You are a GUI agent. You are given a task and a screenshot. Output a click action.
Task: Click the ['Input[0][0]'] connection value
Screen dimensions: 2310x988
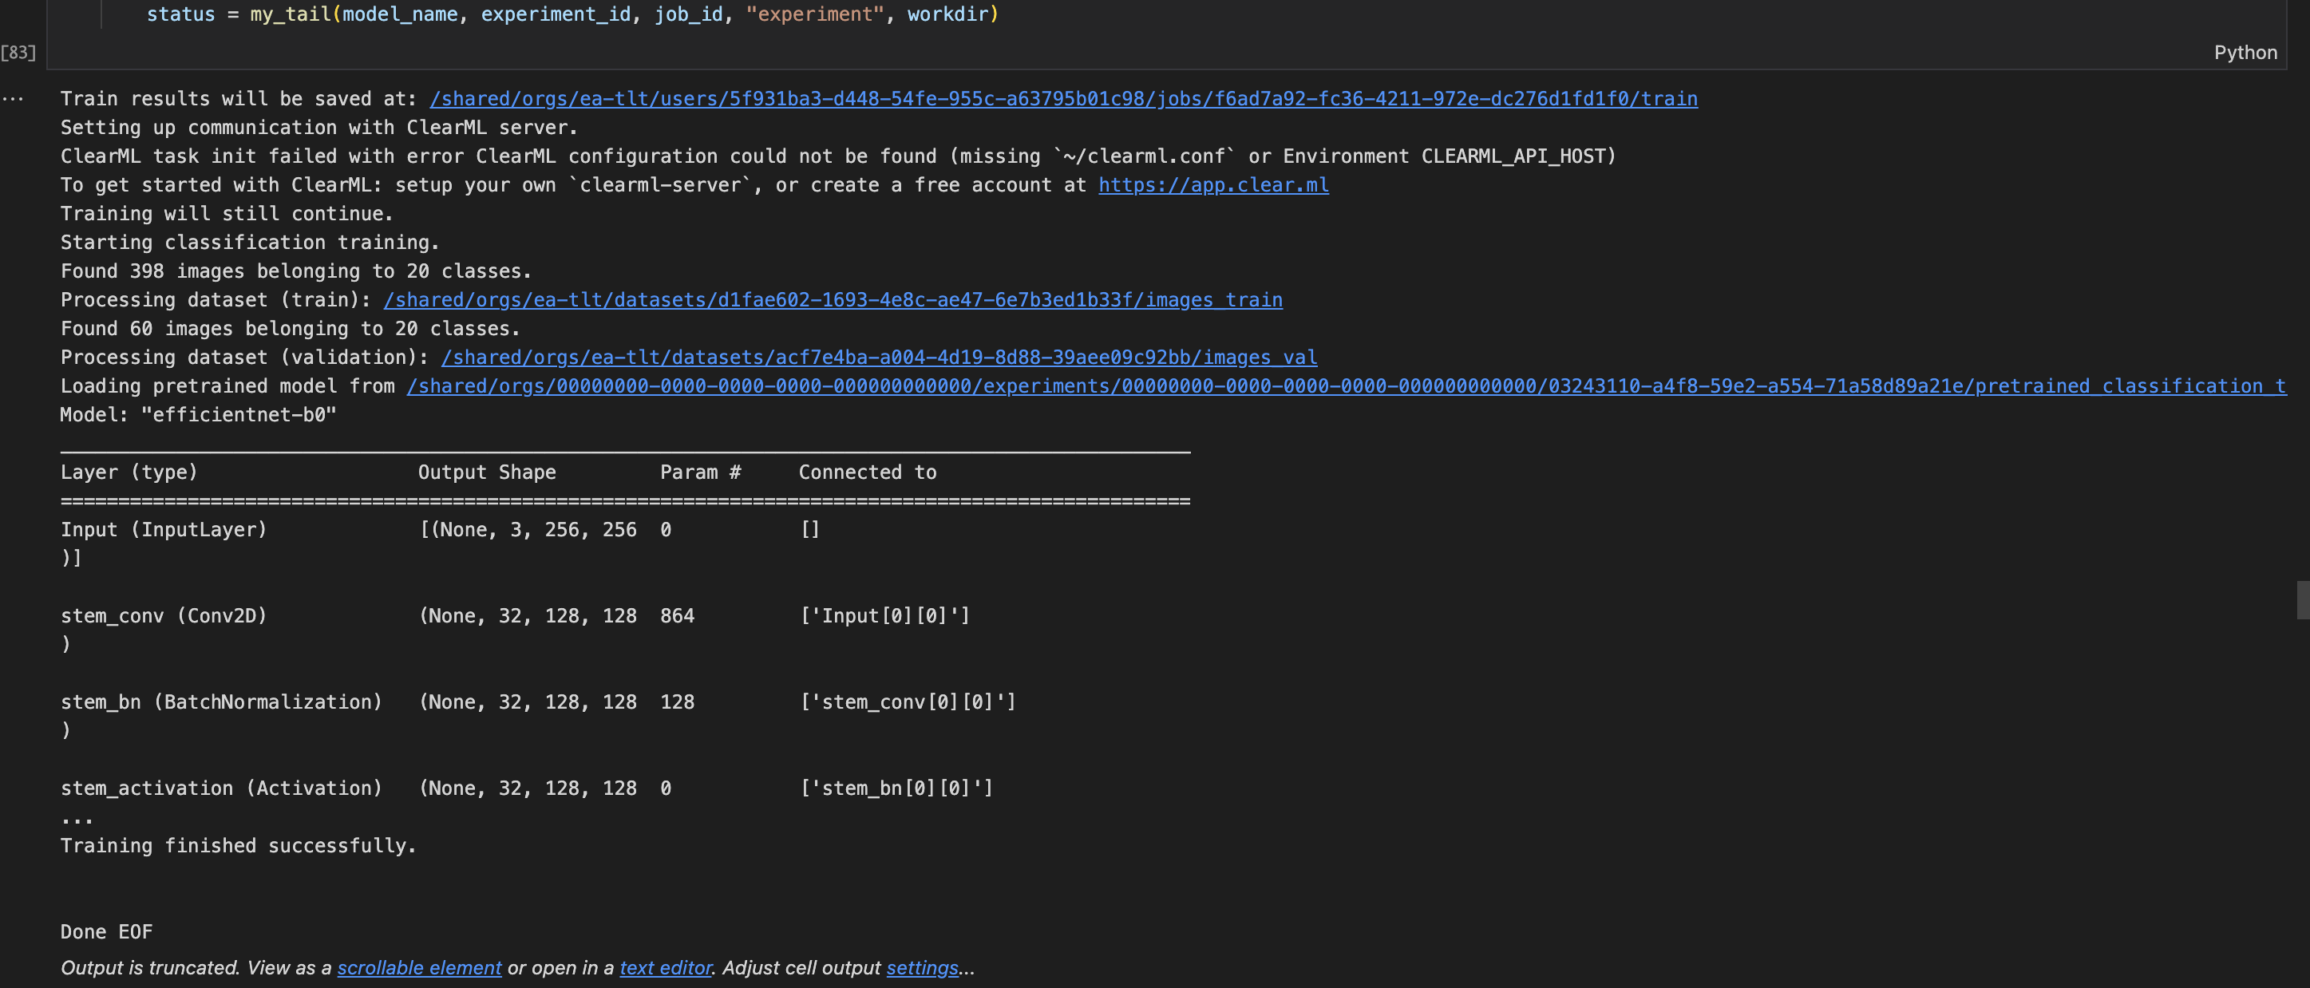tap(884, 616)
